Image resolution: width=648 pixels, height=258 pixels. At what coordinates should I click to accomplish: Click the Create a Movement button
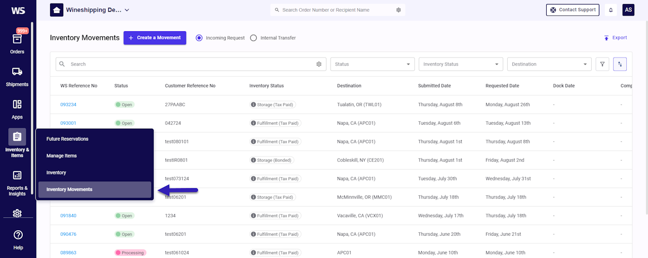[155, 38]
